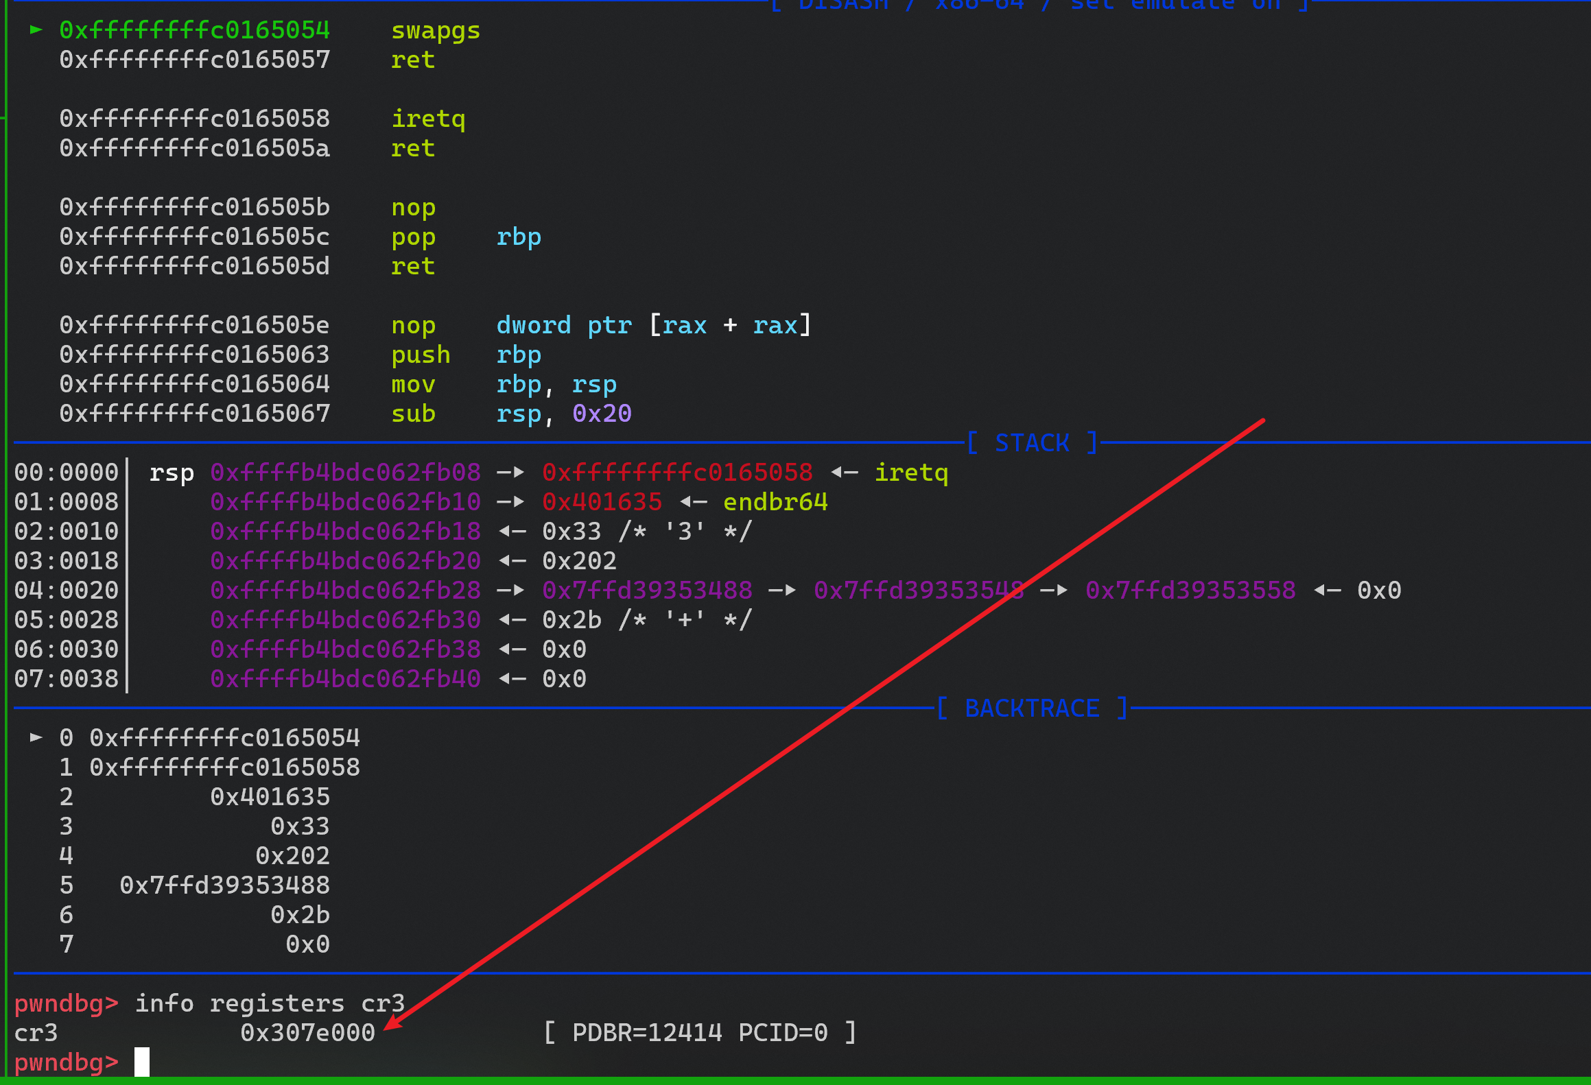Select address 0xffffffffc0165054 in disassembly
1591x1085 pixels.
click(194, 30)
